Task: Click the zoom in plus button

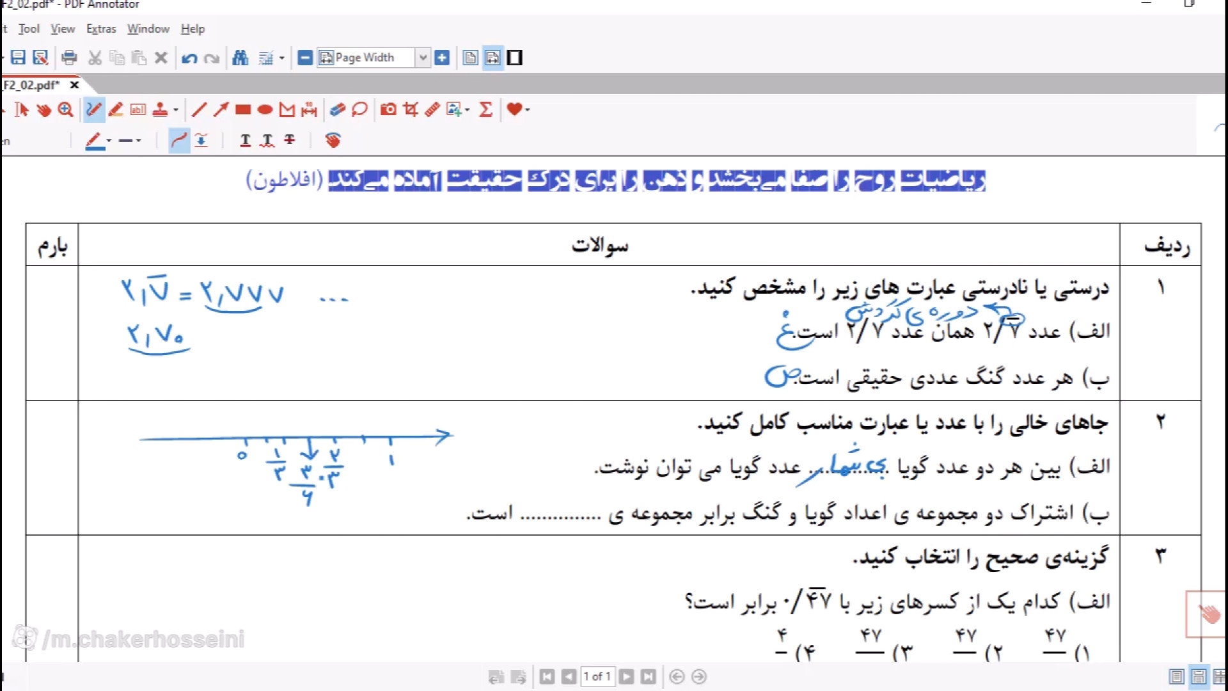Action: pos(442,58)
